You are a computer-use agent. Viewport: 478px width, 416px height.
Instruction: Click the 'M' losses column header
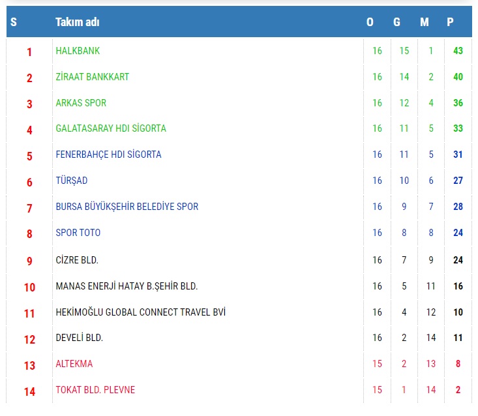pyautogui.click(x=425, y=22)
